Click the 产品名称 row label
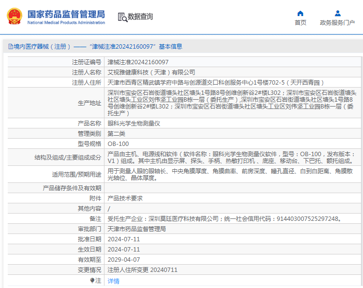The width and height of the screenshot is (363, 288). [x=89, y=123]
